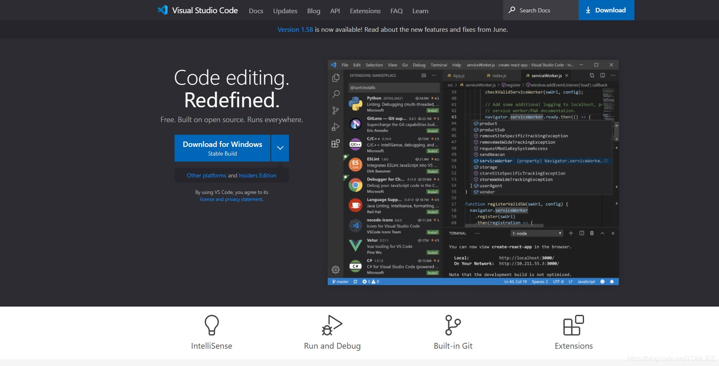
Task: Open the Extensions item in the top navigation
Action: pos(365,11)
